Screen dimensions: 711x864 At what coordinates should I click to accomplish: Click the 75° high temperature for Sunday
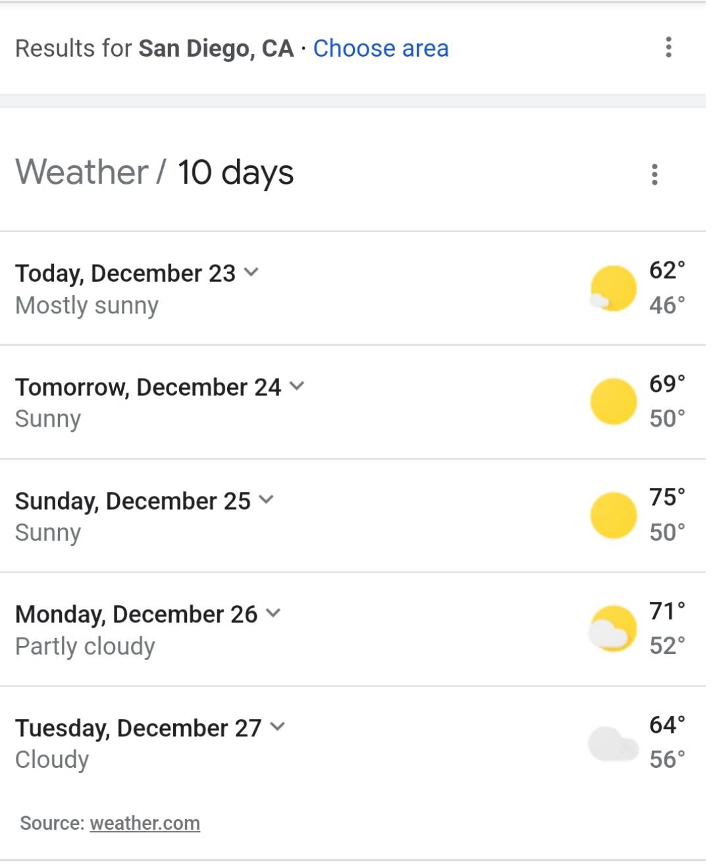[667, 497]
